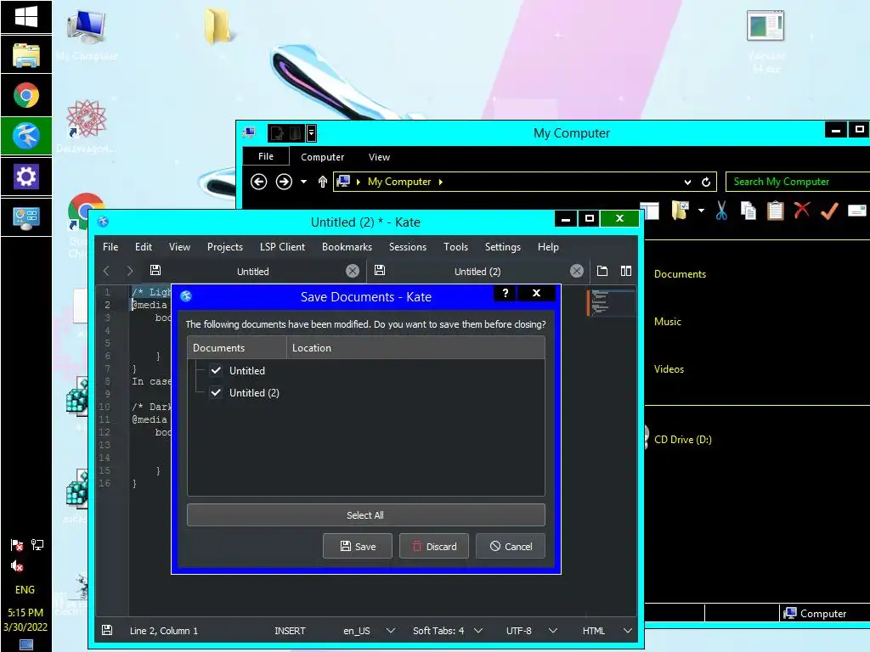Close the Untitled (2) tab with its X icon
This screenshot has height=652, width=870.
click(x=577, y=271)
